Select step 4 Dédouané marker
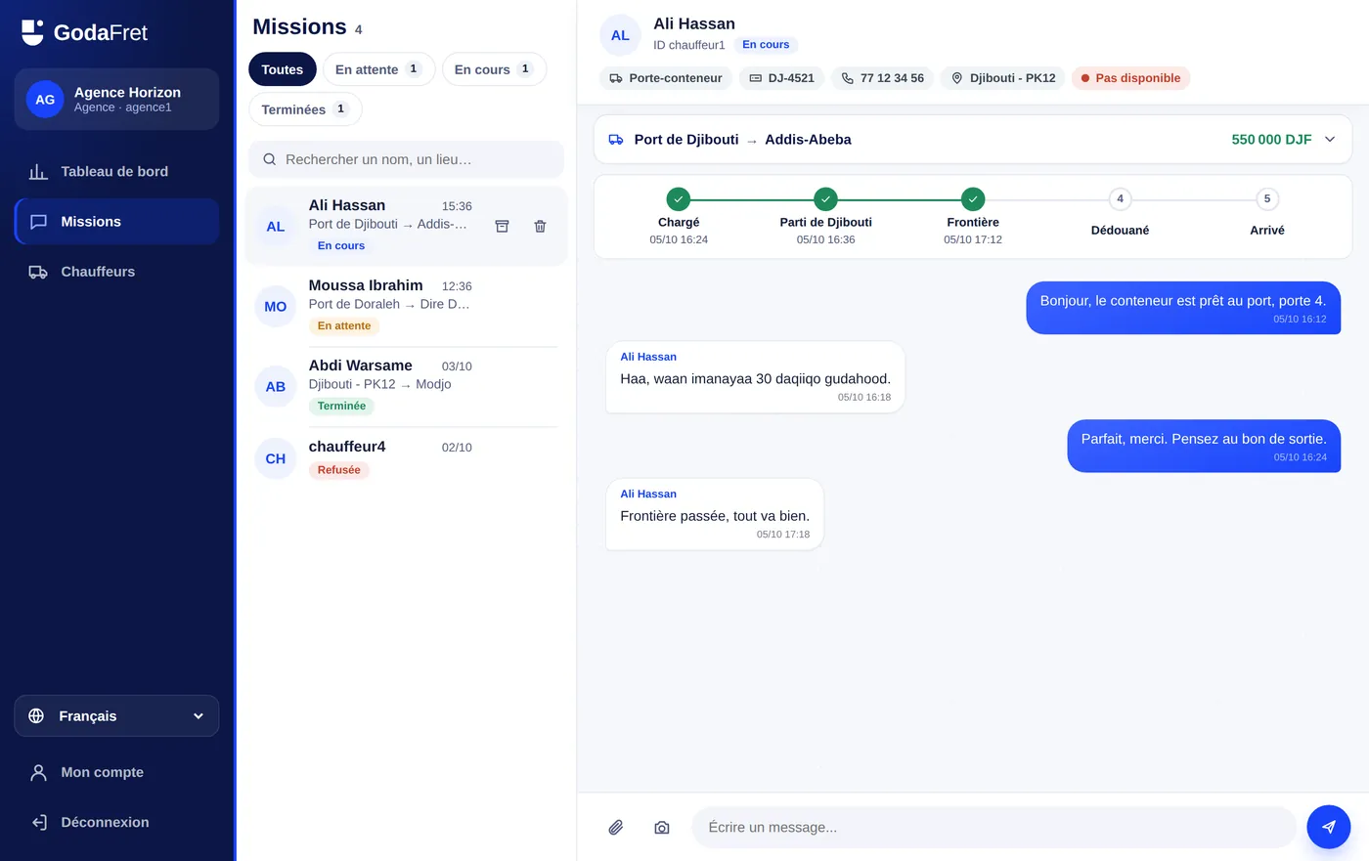The image size is (1369, 861). point(1121,199)
